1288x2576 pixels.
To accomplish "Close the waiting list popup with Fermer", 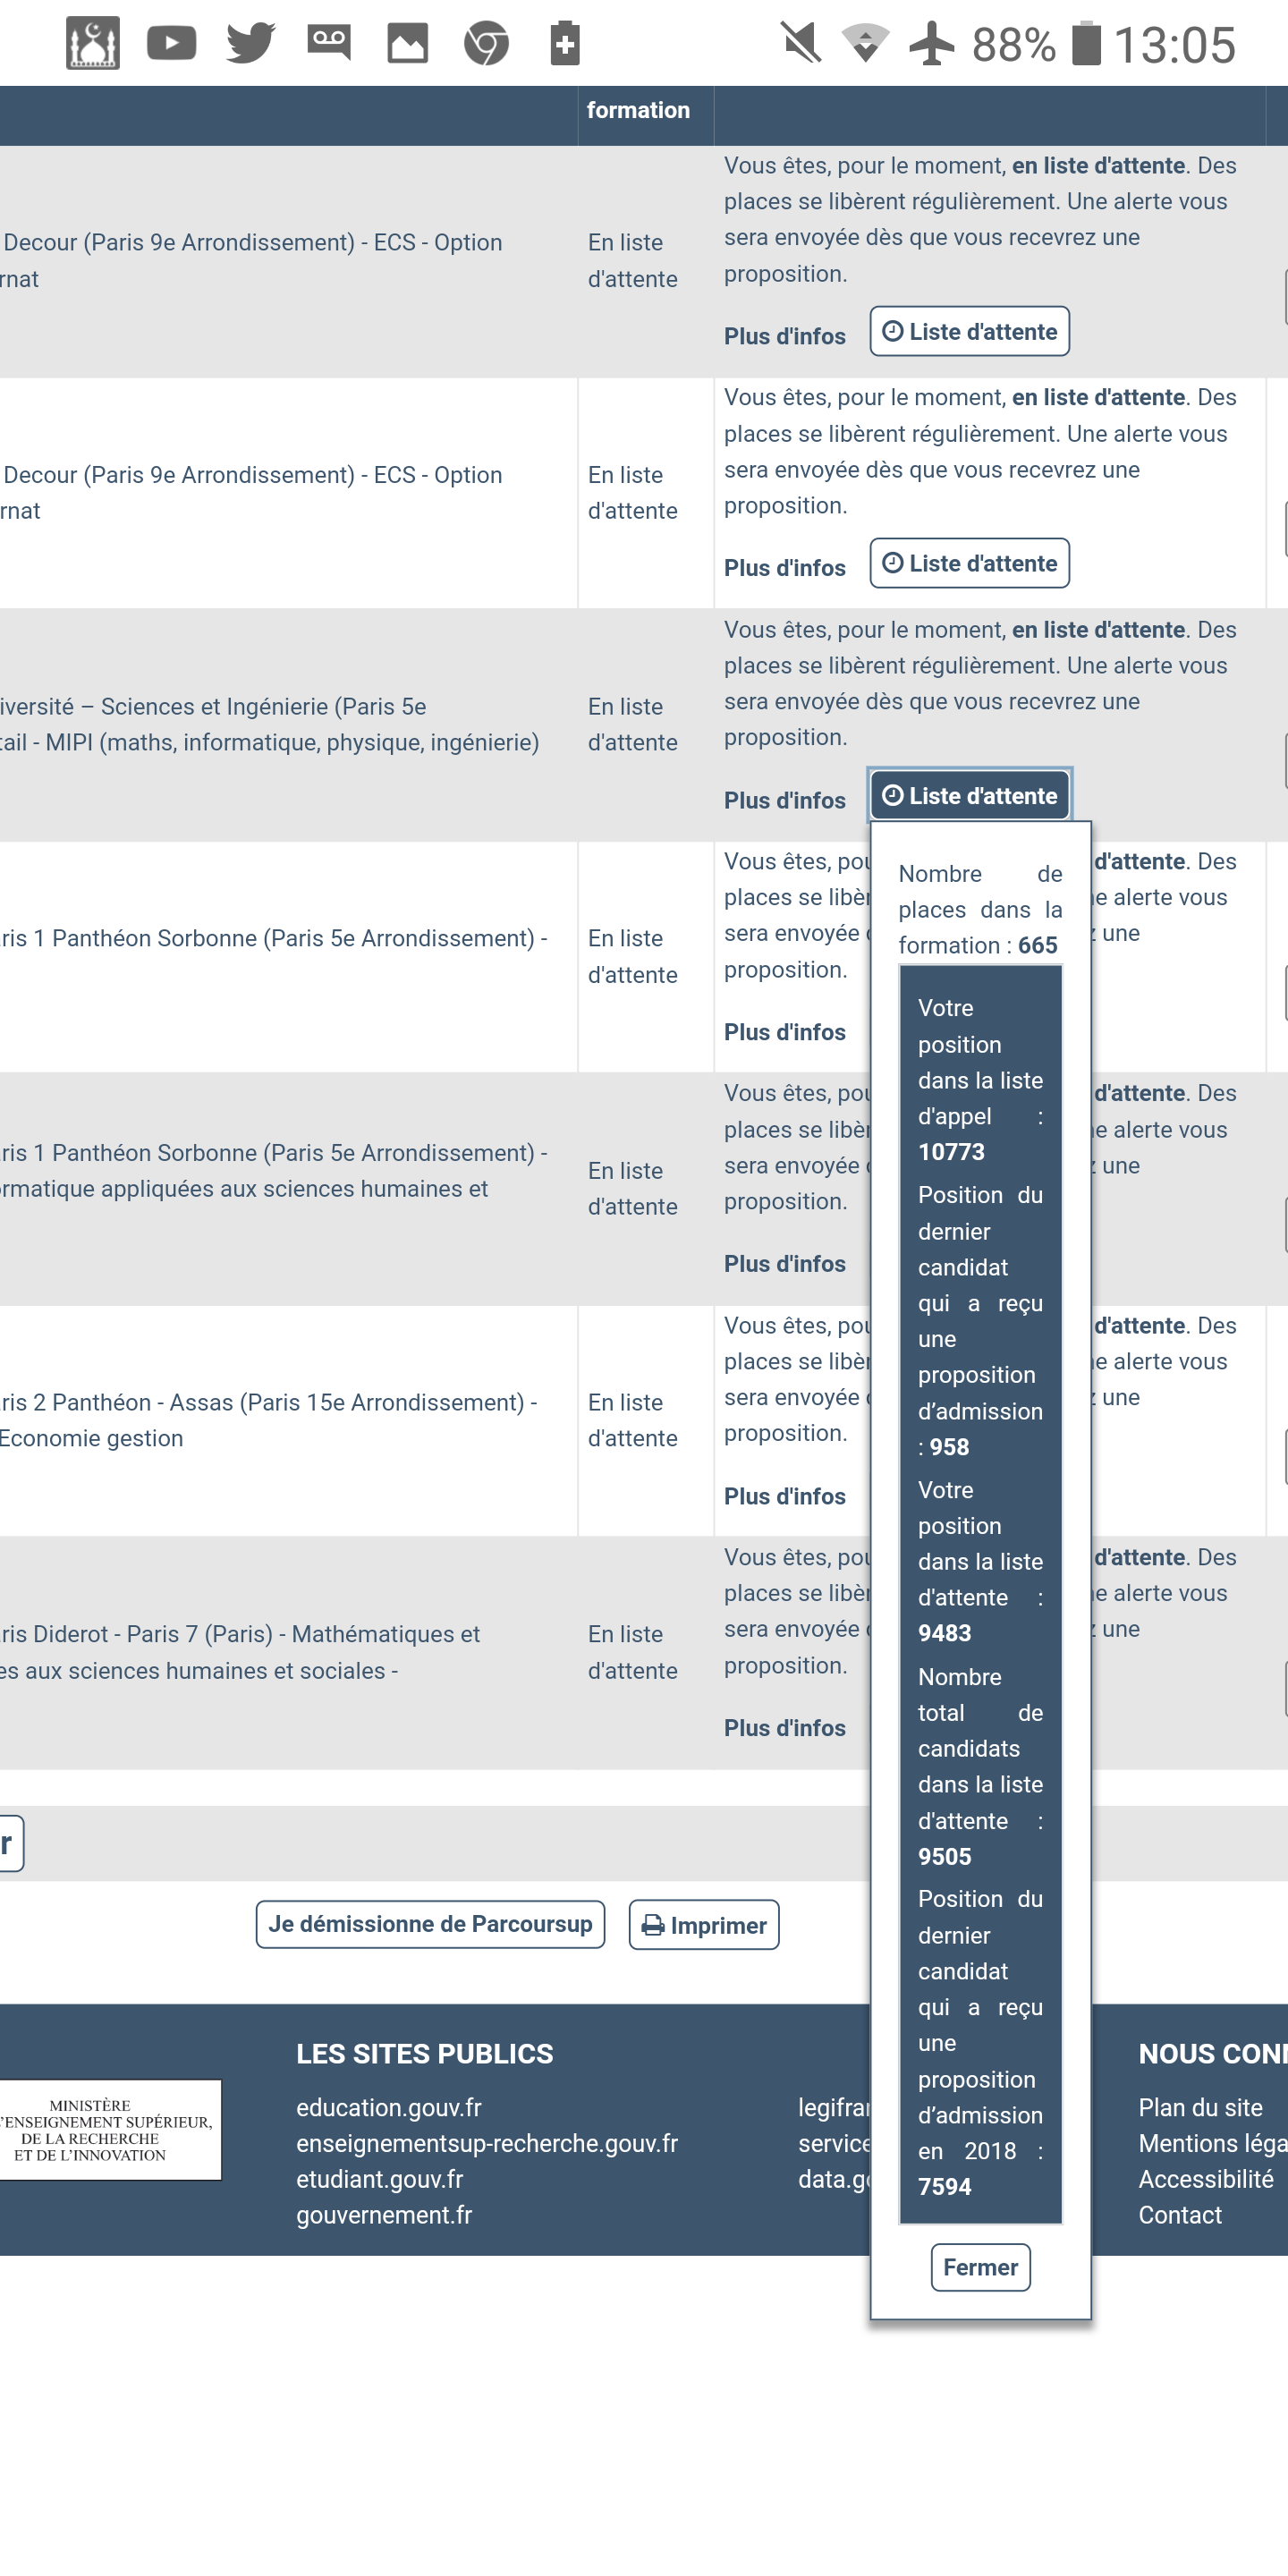I will [x=979, y=2267].
